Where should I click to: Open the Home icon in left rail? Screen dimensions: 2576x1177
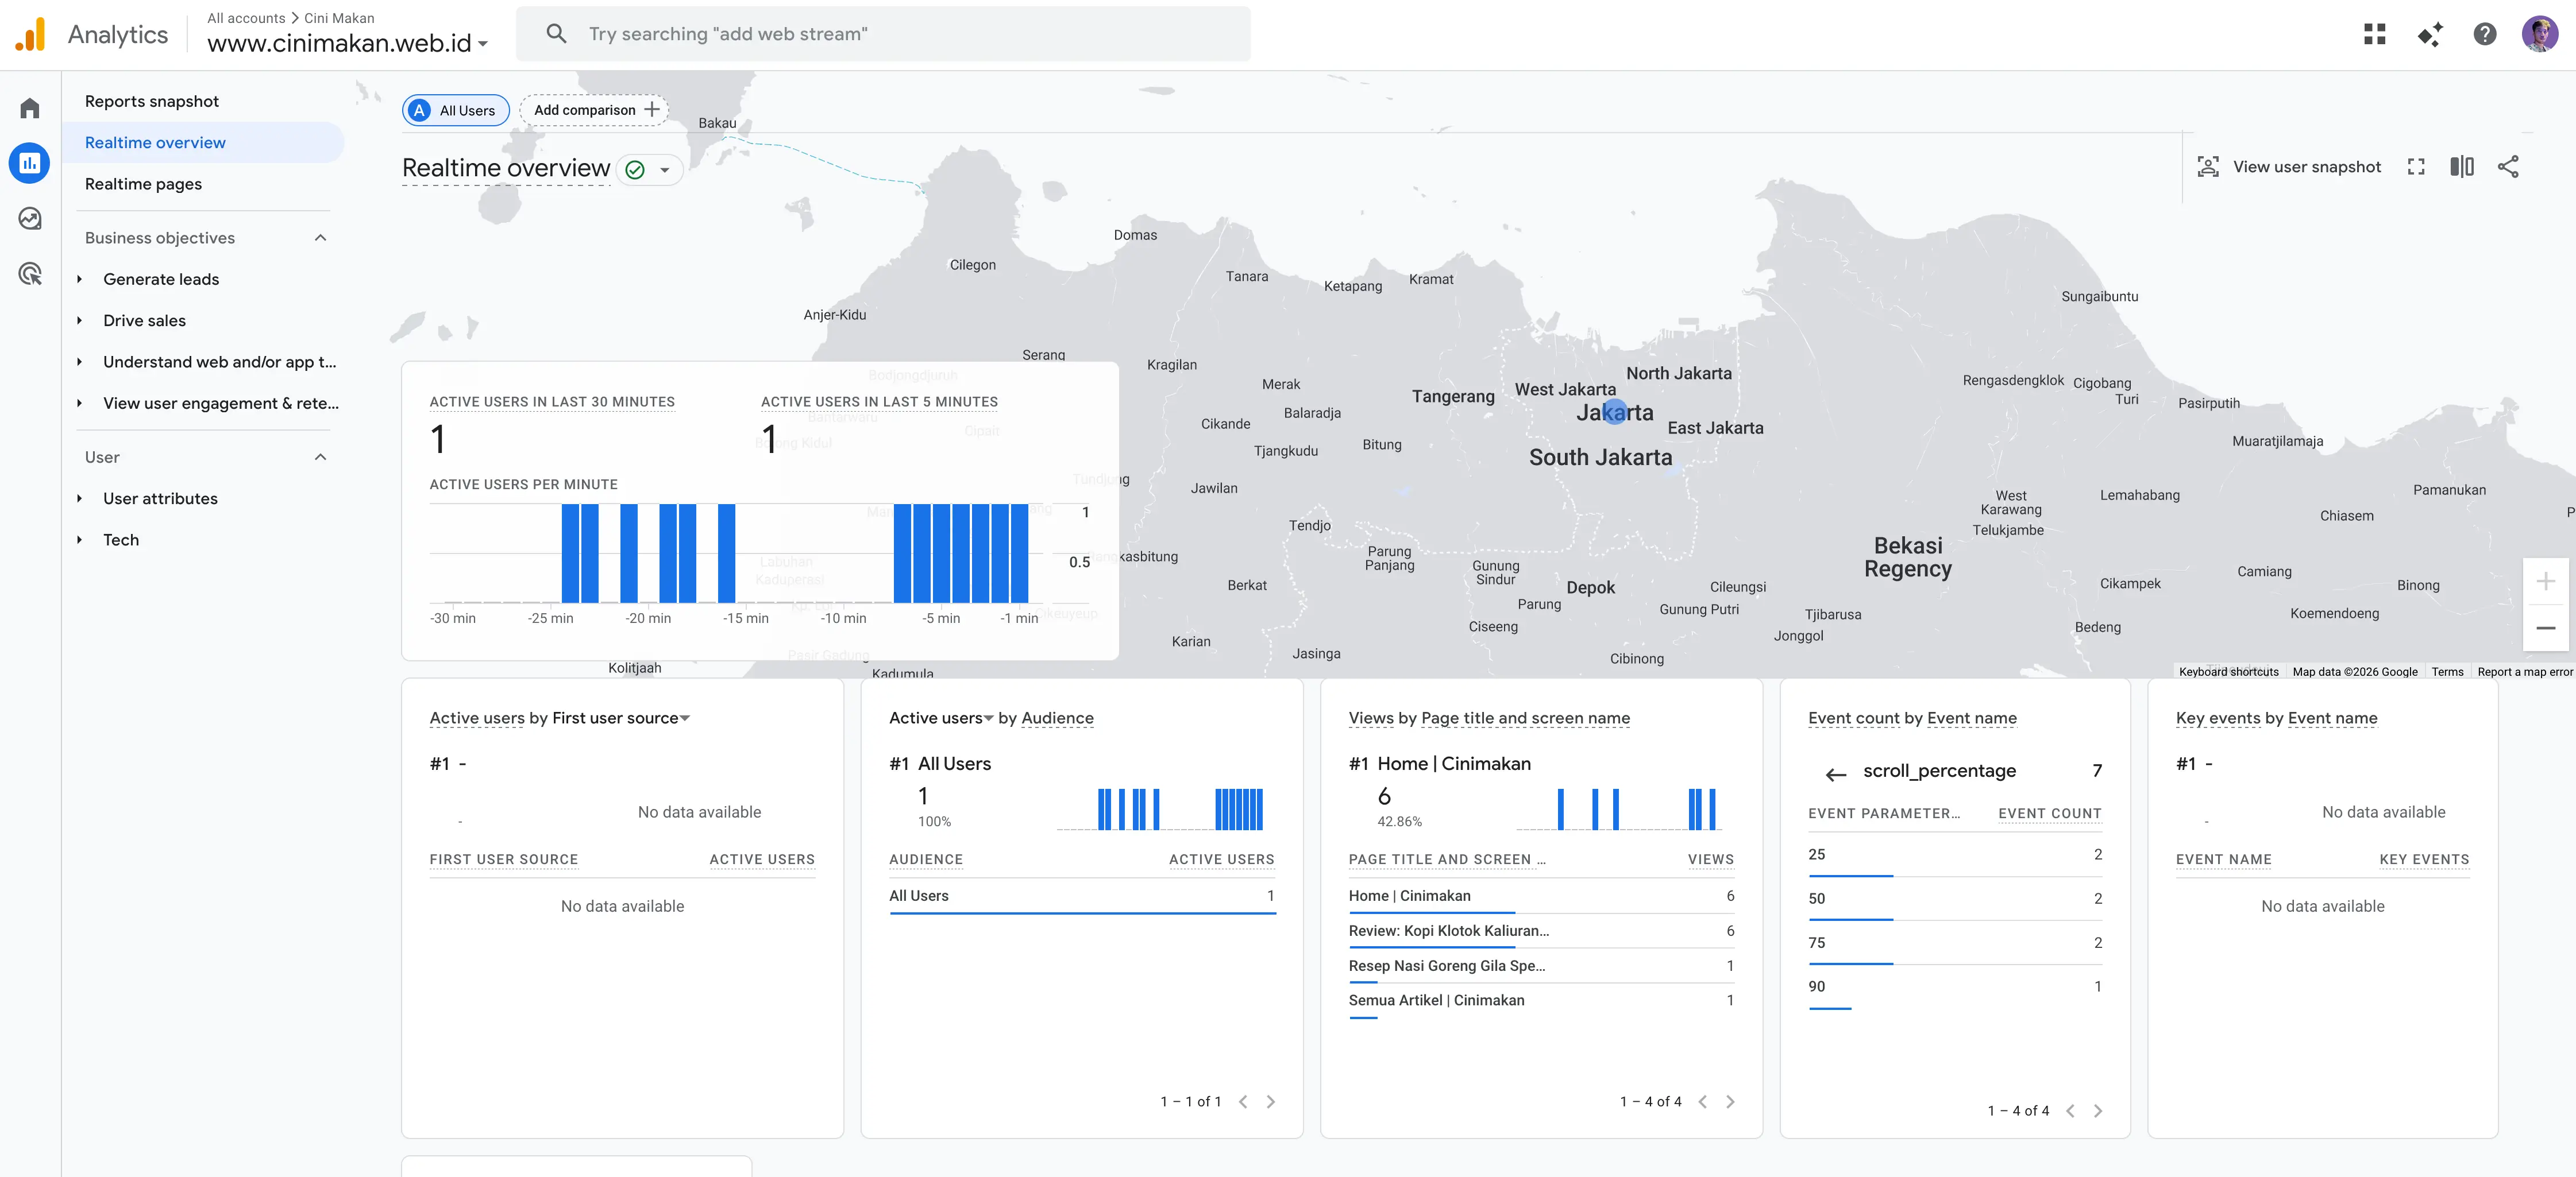click(30, 108)
